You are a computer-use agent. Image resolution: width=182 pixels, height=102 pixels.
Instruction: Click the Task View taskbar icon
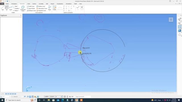[x=44, y=100]
